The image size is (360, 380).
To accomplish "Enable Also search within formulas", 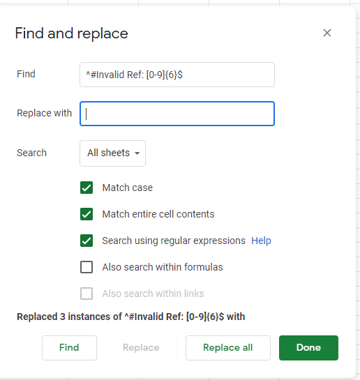I will pos(87,267).
